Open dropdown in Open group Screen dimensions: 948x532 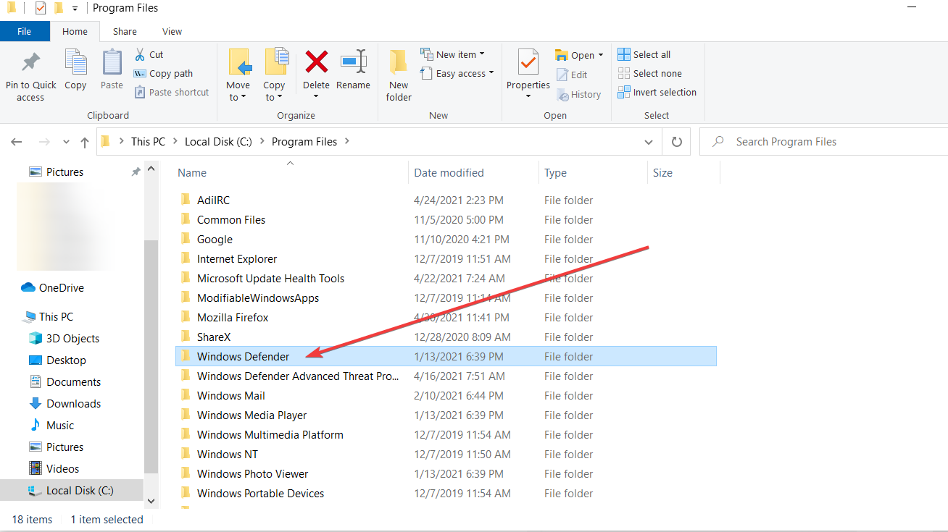(580, 55)
